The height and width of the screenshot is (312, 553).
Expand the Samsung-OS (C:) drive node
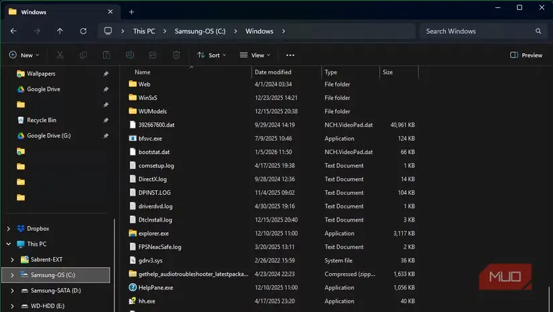click(x=12, y=275)
